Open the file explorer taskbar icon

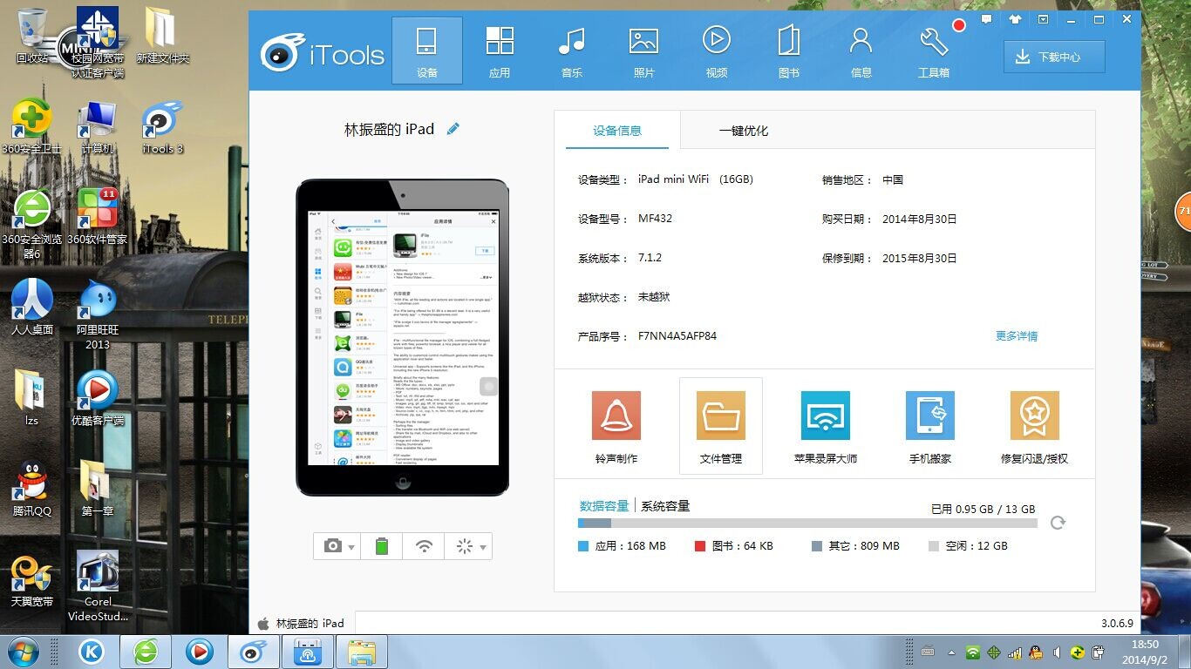tap(362, 652)
